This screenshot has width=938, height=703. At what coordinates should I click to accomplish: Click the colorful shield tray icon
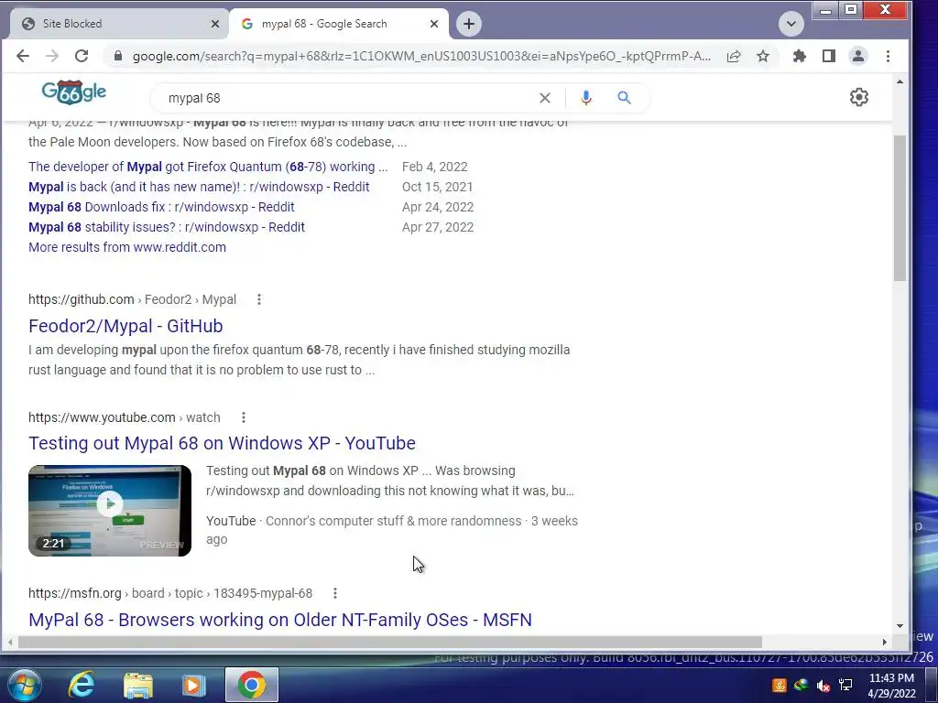pyautogui.click(x=801, y=685)
